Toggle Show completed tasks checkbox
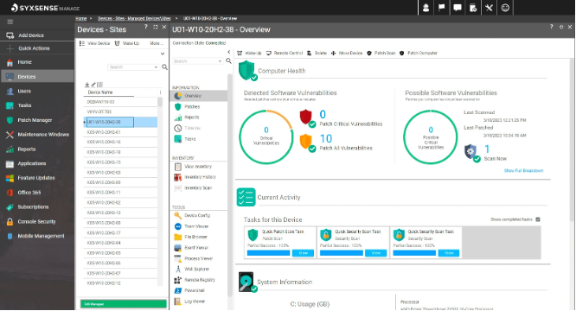576x311 pixels. coord(538,219)
